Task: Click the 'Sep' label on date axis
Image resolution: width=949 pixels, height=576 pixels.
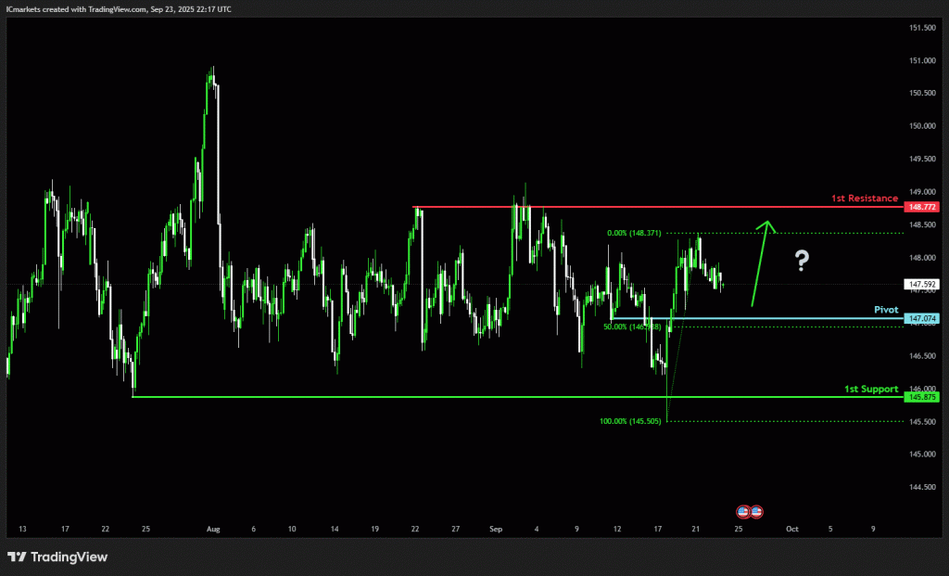Action: click(x=494, y=529)
